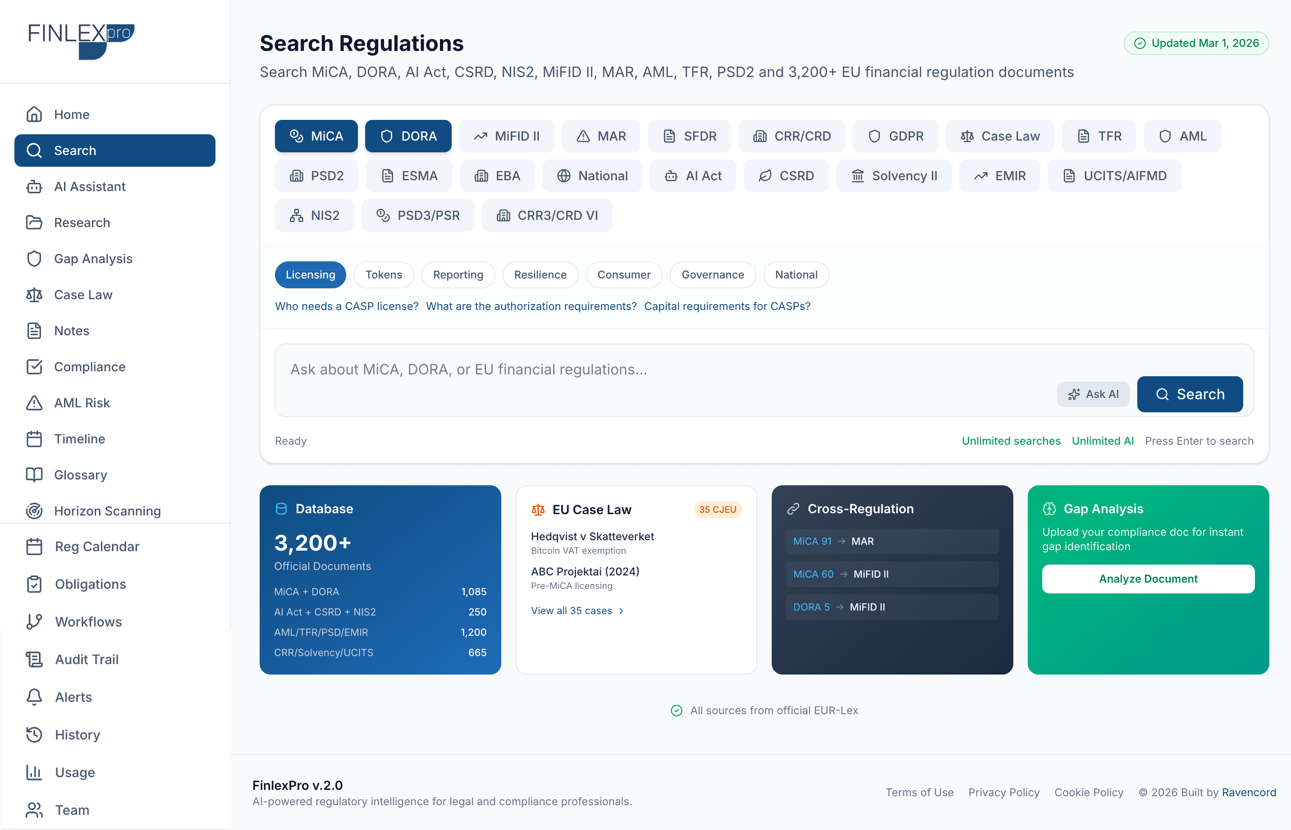Switch to the Resilience topic tab
The image size is (1291, 830).
point(540,274)
